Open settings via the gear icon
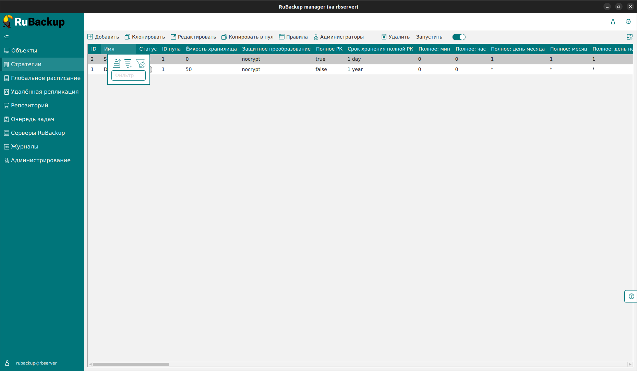The image size is (637, 371). [x=628, y=22]
